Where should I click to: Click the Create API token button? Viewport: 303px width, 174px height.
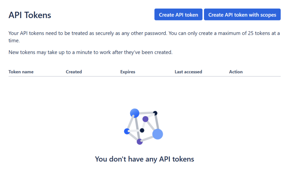click(x=178, y=15)
